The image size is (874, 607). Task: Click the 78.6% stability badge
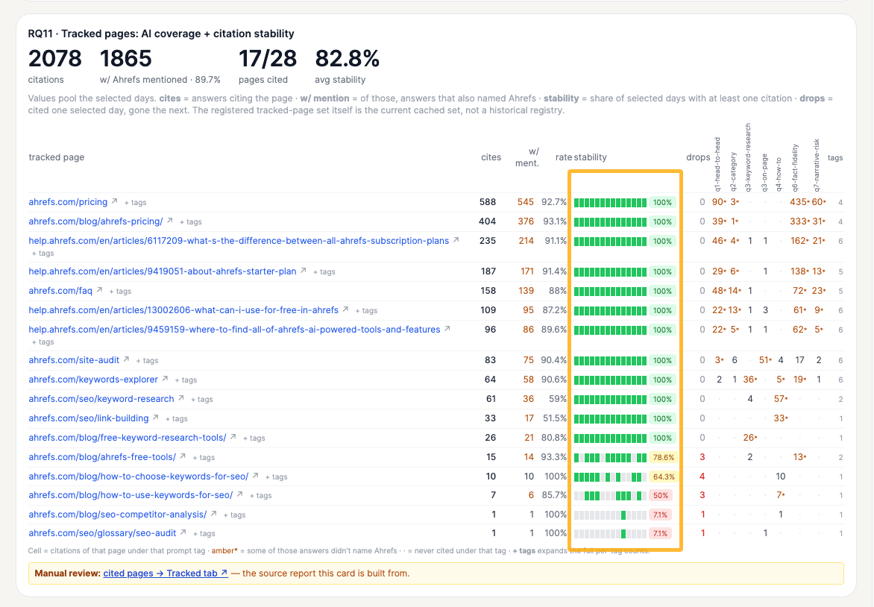(x=663, y=458)
